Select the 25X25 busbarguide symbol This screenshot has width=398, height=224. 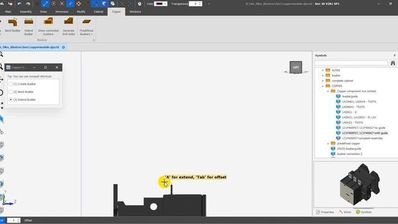(349, 149)
